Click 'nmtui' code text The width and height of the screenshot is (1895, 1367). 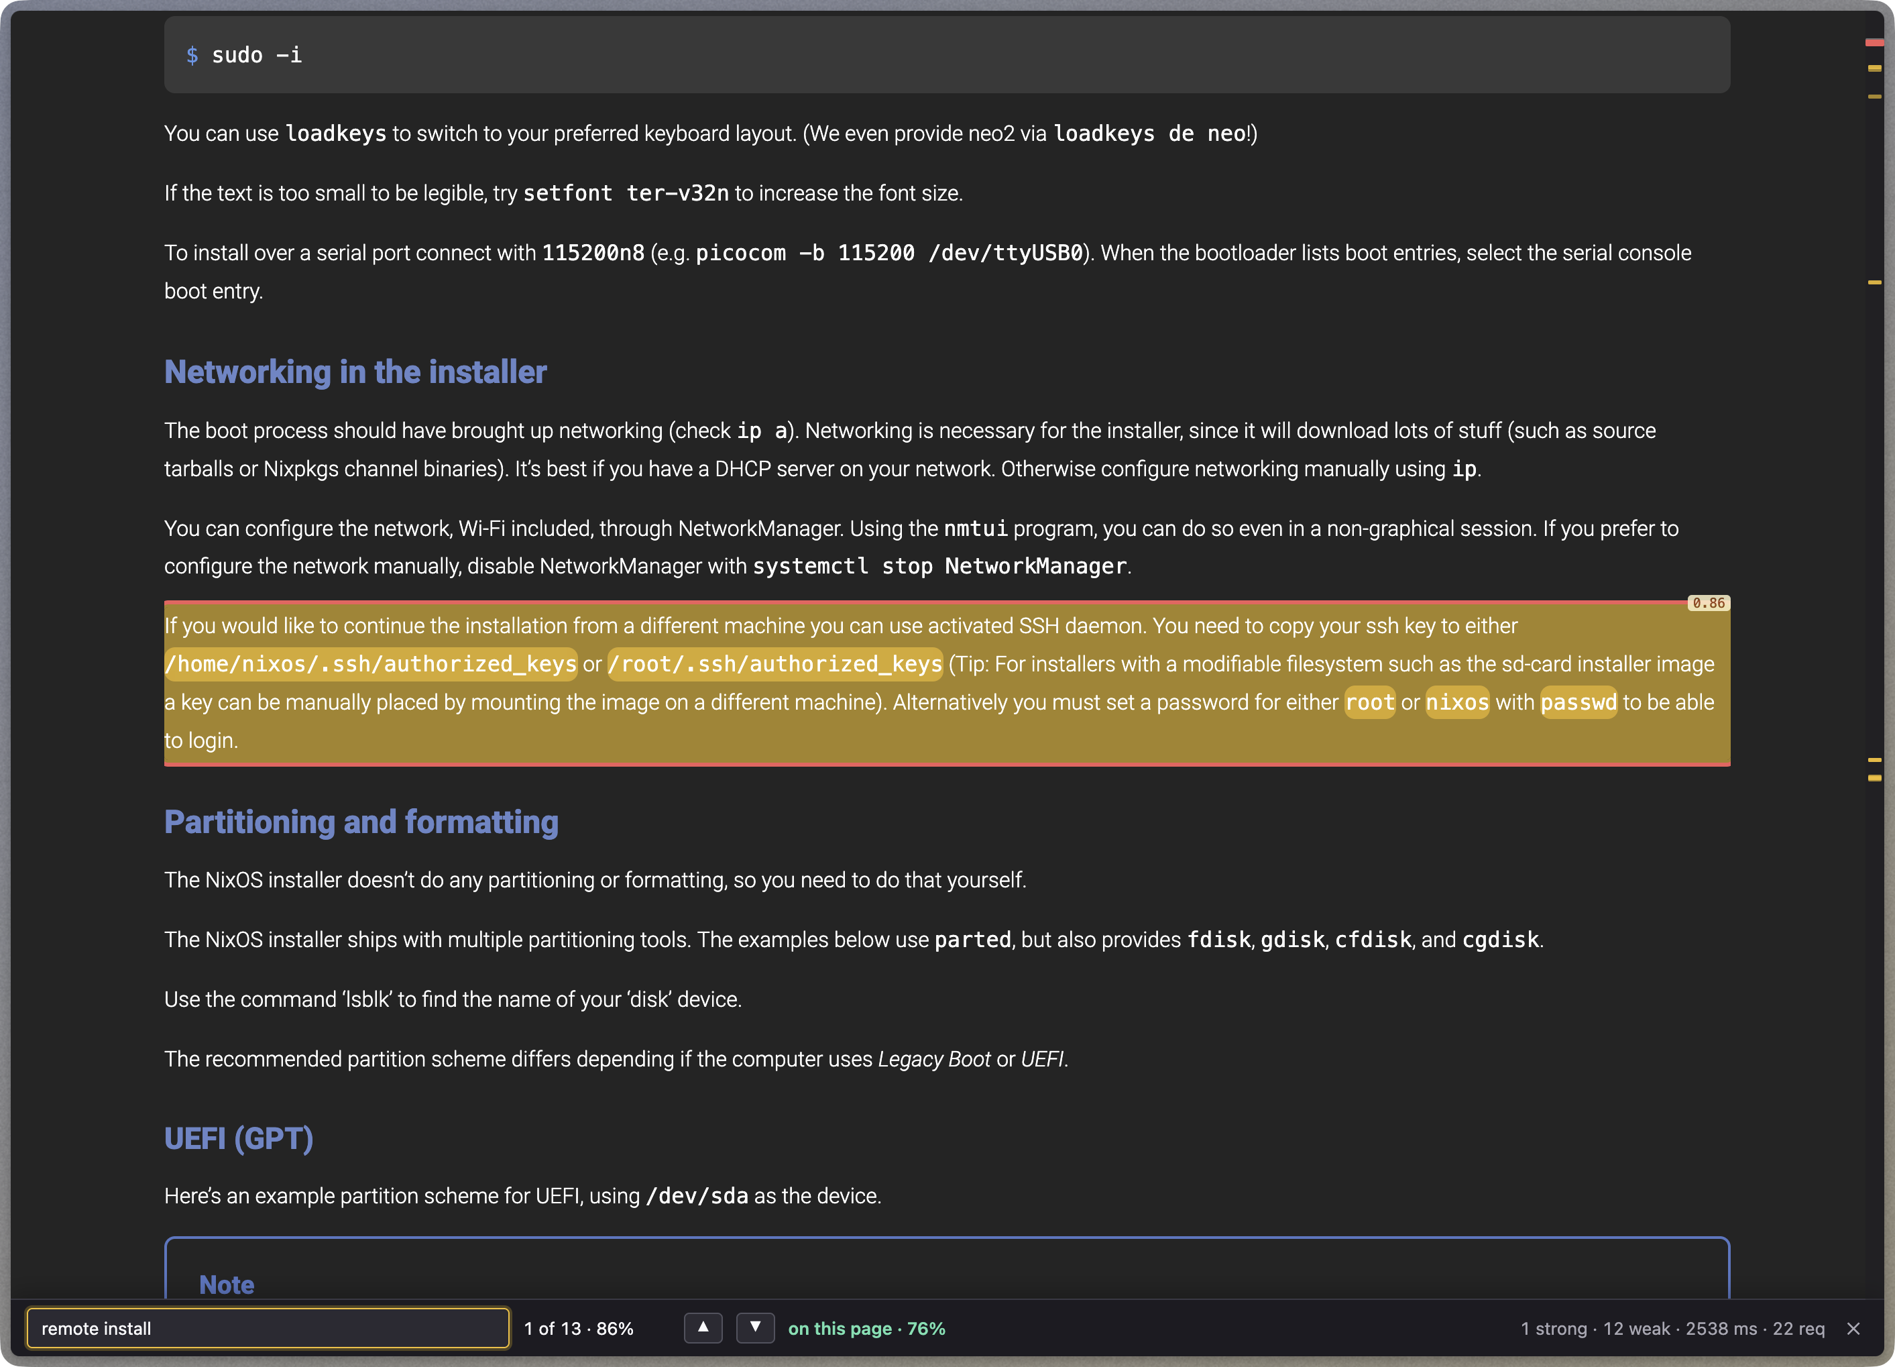pos(975,529)
